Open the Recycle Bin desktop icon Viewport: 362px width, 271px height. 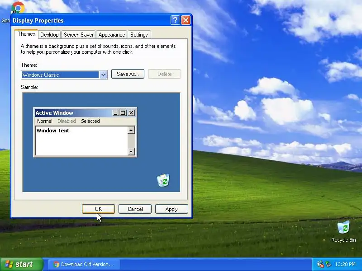(343, 231)
